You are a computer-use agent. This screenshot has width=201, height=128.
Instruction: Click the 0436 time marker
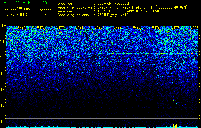(118, 28)
